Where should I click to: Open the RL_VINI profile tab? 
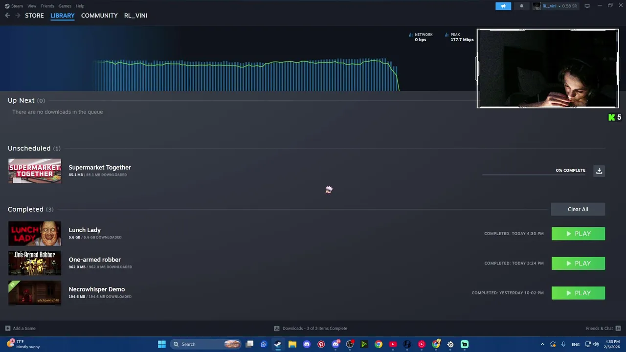click(x=135, y=16)
